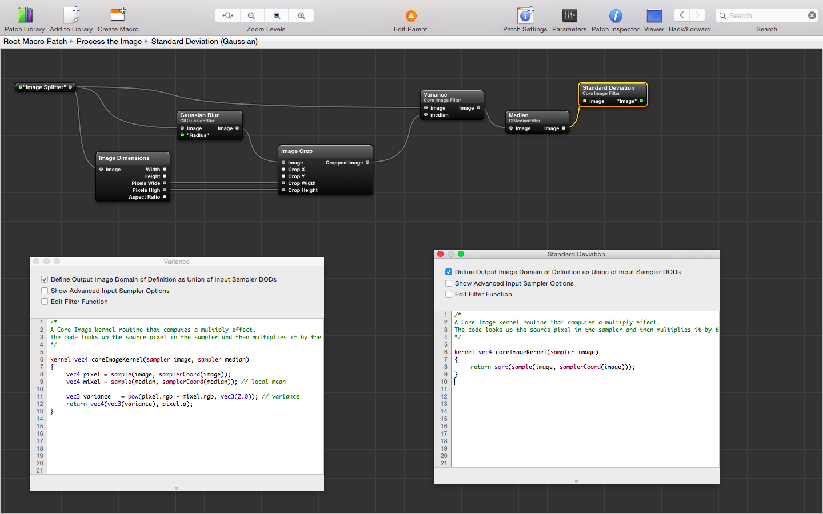Click the Create Macro icon
The width and height of the screenshot is (823, 514).
point(118,15)
